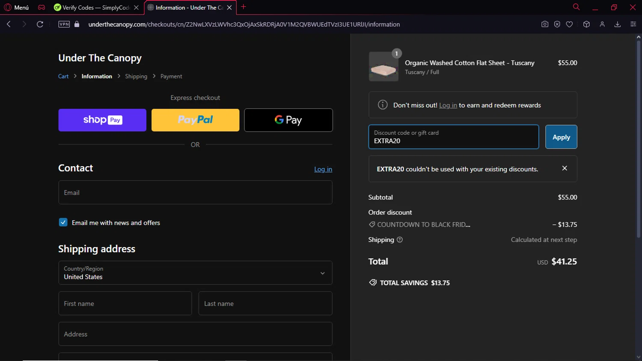Go to Cart breadcrumb link
The width and height of the screenshot is (642, 361).
(x=63, y=76)
